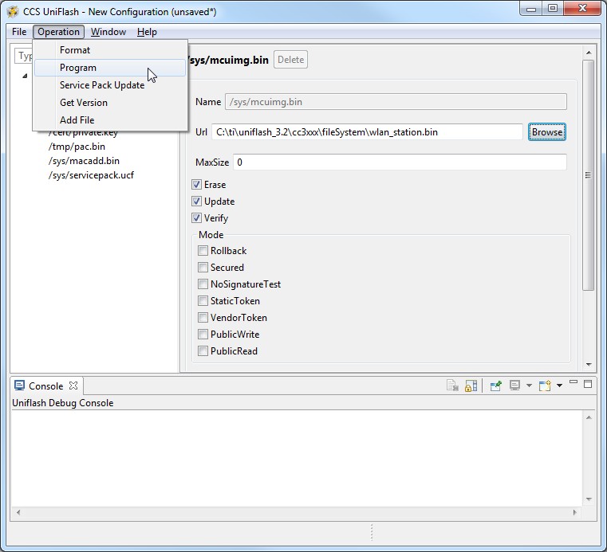Click console horizontal scroll right arrow
This screenshot has height=552, width=607.
[575, 512]
